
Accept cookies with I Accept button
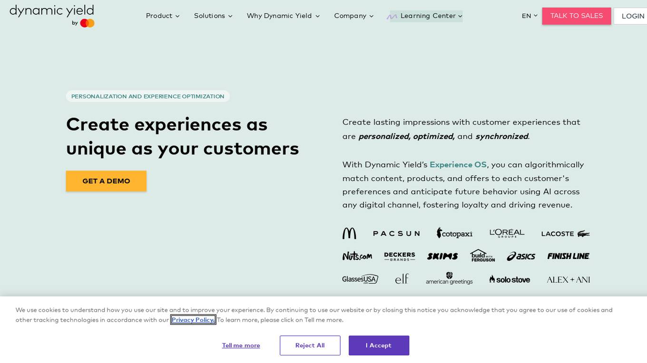(379, 345)
